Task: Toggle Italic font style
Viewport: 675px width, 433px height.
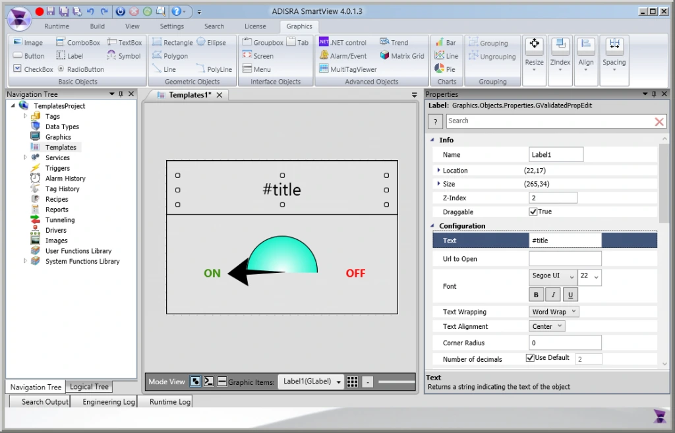Action: pyautogui.click(x=553, y=295)
